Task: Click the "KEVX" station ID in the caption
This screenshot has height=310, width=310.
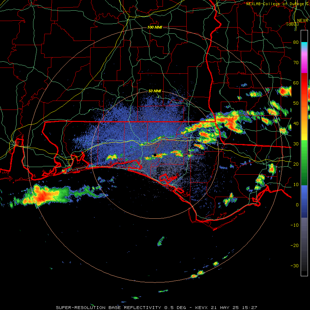Action: pos(201,308)
